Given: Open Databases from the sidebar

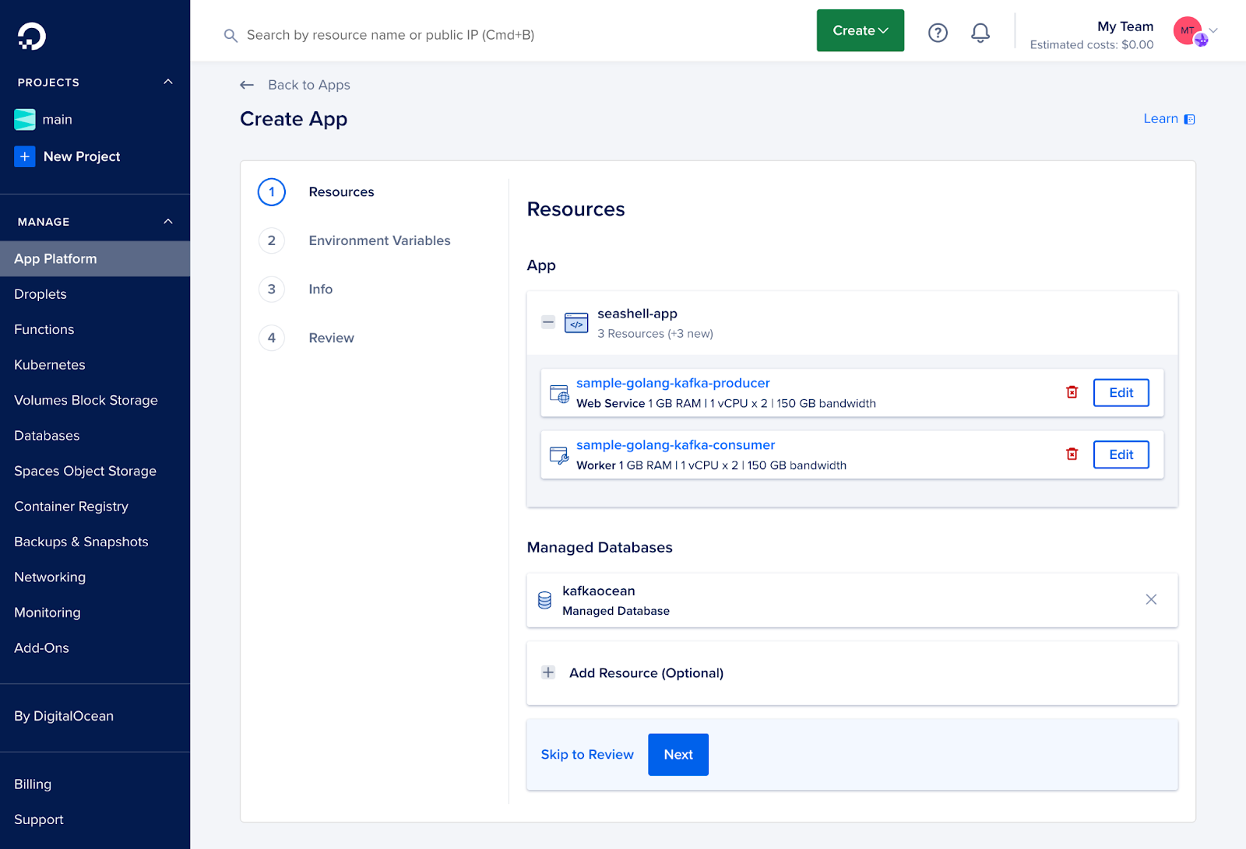Looking at the screenshot, I should tap(46, 435).
